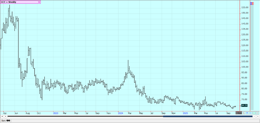Click the blue dash icon button
Viewport: 260px width, 123px height.
pyautogui.click(x=250, y=113)
